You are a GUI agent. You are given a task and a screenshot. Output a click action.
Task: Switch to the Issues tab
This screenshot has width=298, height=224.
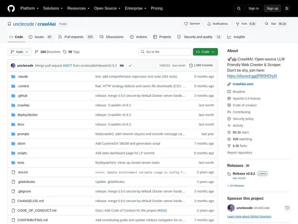tap(40, 37)
